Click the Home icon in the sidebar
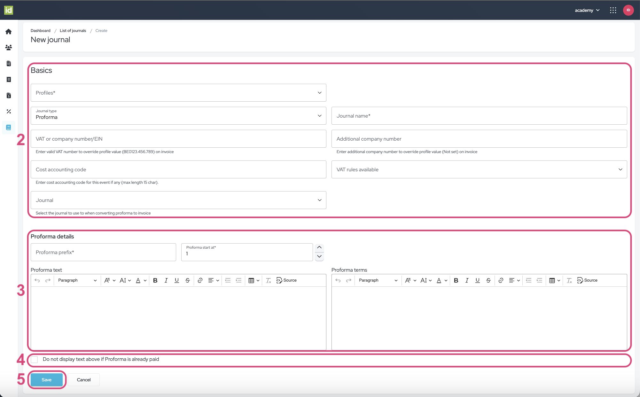 tap(9, 32)
